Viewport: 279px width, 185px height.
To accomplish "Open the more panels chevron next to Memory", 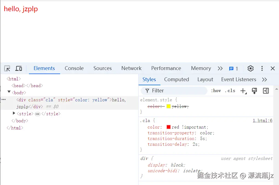I will click(x=220, y=68).
